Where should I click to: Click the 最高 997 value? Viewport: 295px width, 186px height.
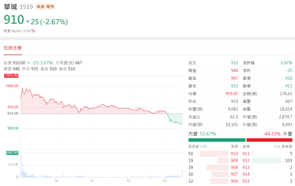coord(234,78)
